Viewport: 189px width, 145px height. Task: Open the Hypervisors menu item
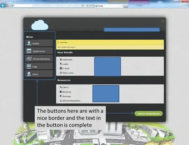point(39,51)
